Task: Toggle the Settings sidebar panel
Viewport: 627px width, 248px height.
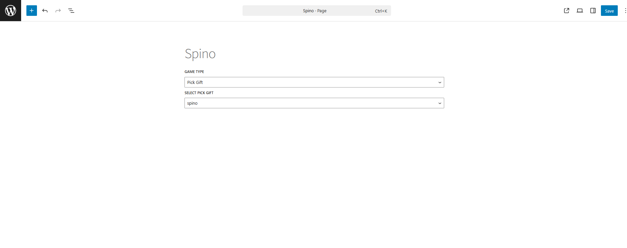Action: [x=593, y=11]
